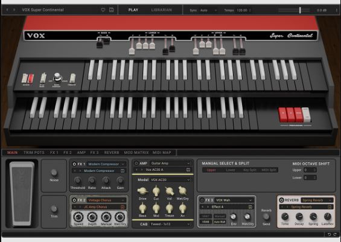Save the Spring Reverb preset
Image resolution: width=341 pixels, height=242 pixels.
pyautogui.click(x=330, y=207)
